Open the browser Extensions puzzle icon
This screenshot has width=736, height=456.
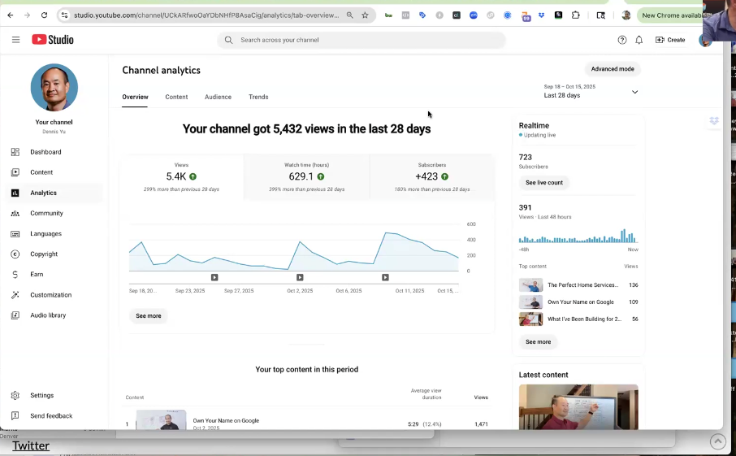(x=575, y=15)
